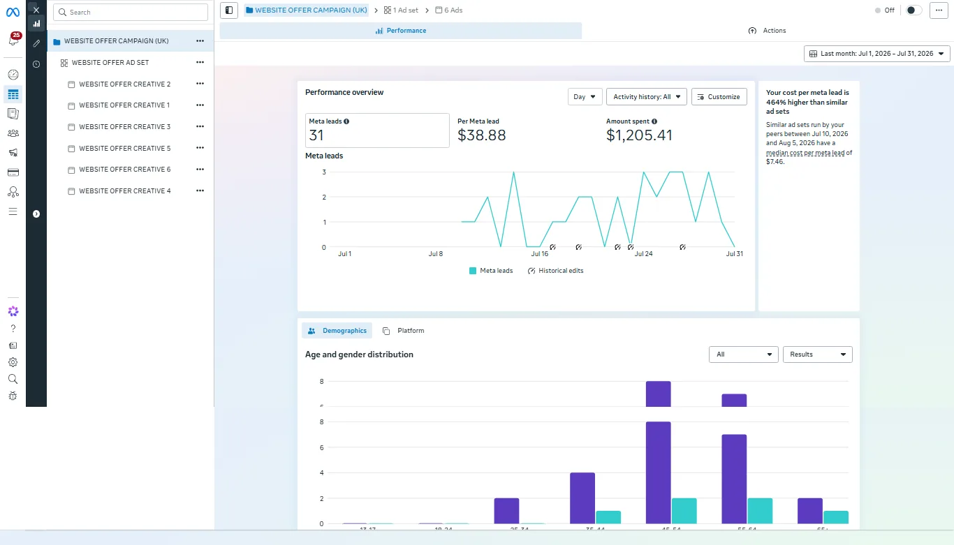Screen dimensions: 954x545
Task: Click Amount spent info icon
Action: coord(654,121)
